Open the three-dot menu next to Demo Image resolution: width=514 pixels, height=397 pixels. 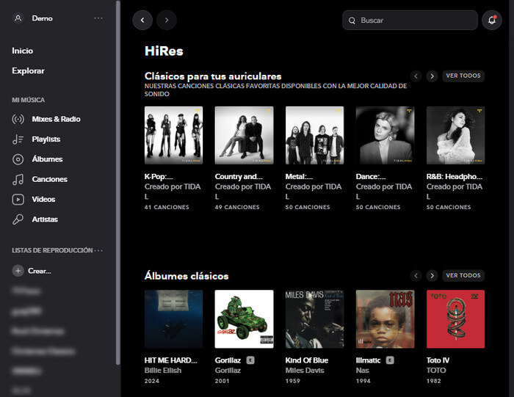98,18
